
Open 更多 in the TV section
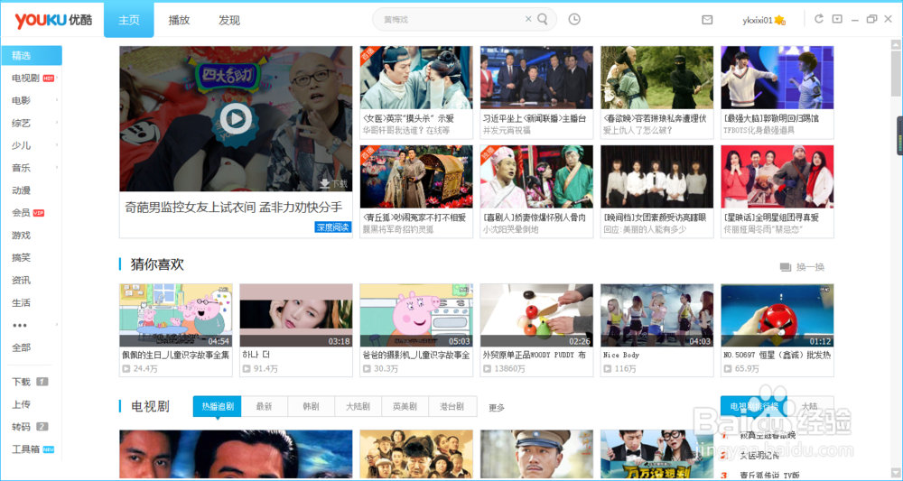click(497, 407)
